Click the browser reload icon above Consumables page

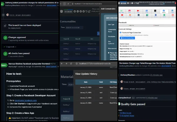pos(67,4)
